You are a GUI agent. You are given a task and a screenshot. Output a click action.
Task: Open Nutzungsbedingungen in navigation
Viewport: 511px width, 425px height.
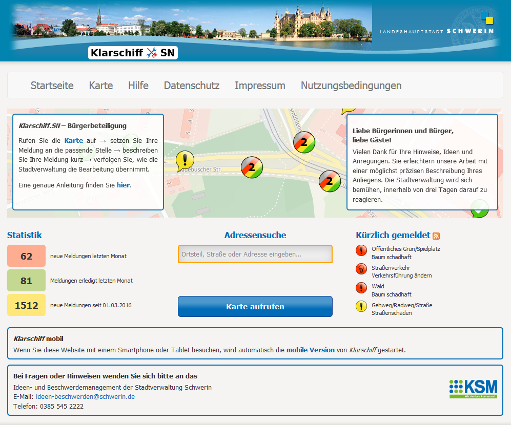point(351,86)
